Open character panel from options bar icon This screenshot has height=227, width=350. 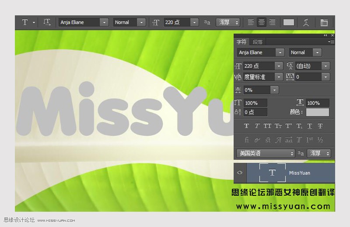click(x=324, y=22)
